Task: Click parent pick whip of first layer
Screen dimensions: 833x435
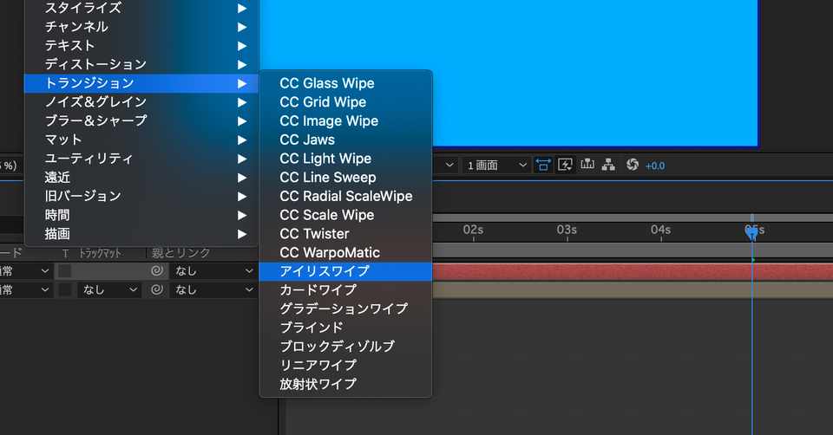Action: (157, 271)
